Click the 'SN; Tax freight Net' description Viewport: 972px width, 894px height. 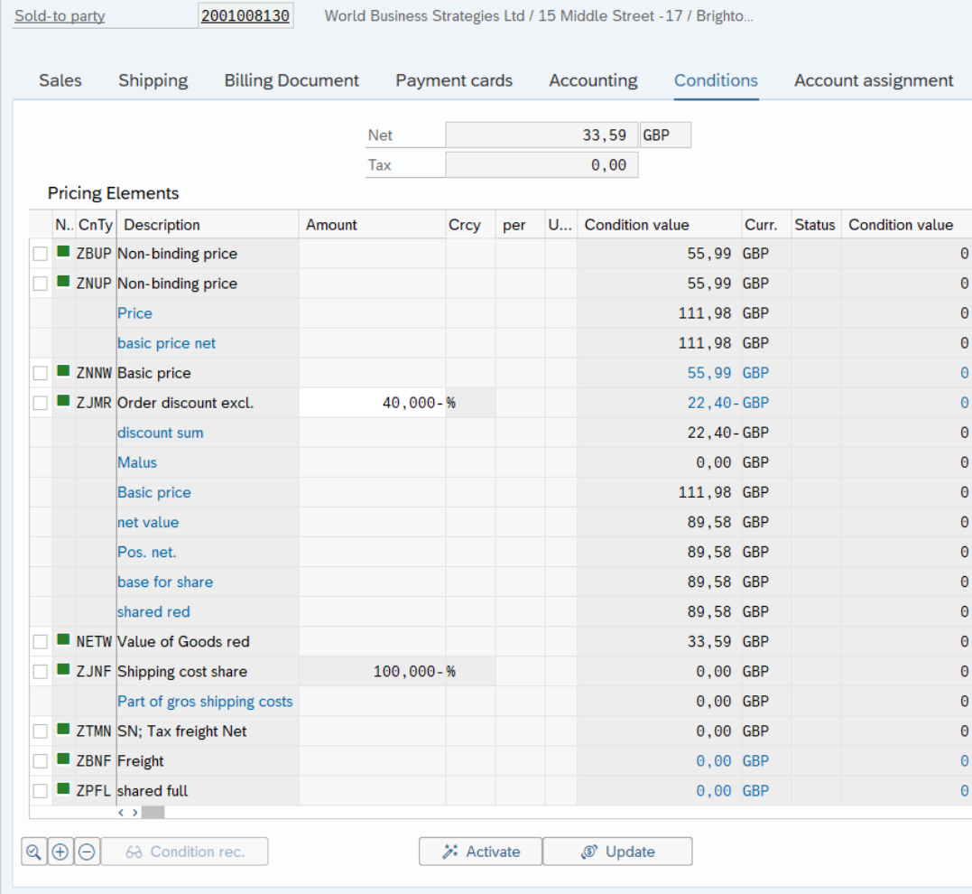coord(181,731)
